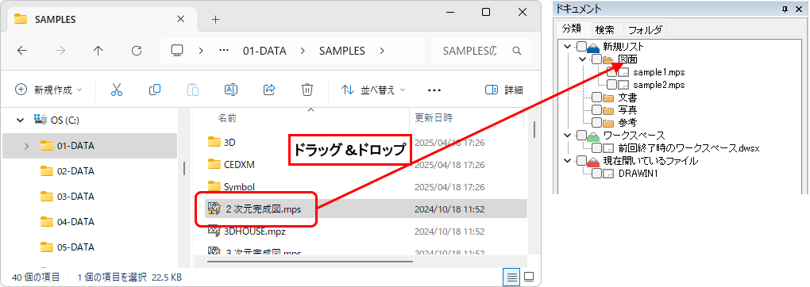Image resolution: width=810 pixels, height=287 pixels.
Task: Click chevron after SAMPLES in breadcrumb
Action: tap(382, 51)
